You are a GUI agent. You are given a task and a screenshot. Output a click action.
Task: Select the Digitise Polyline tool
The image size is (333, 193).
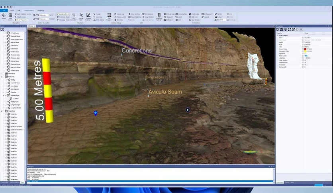[88, 17]
